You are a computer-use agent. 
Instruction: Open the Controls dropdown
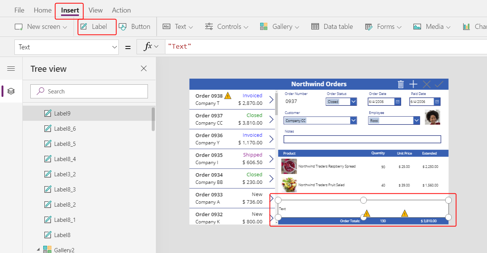(x=226, y=27)
